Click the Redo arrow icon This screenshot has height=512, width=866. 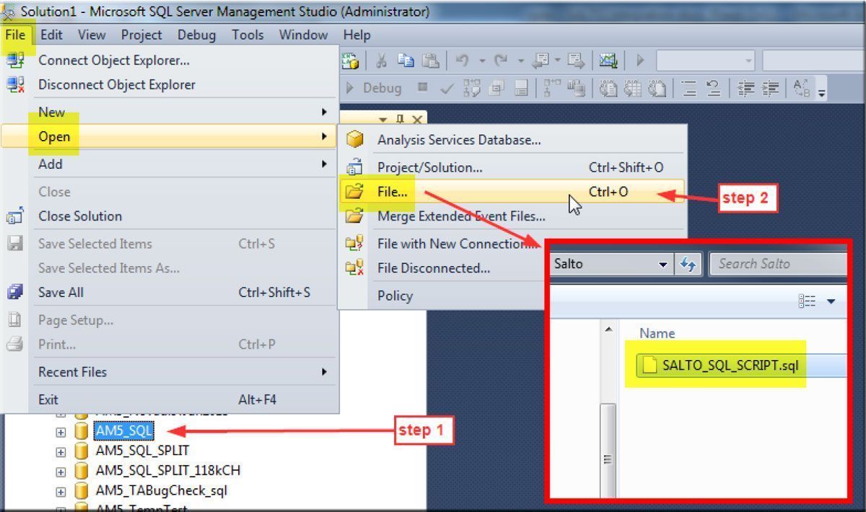pos(501,61)
